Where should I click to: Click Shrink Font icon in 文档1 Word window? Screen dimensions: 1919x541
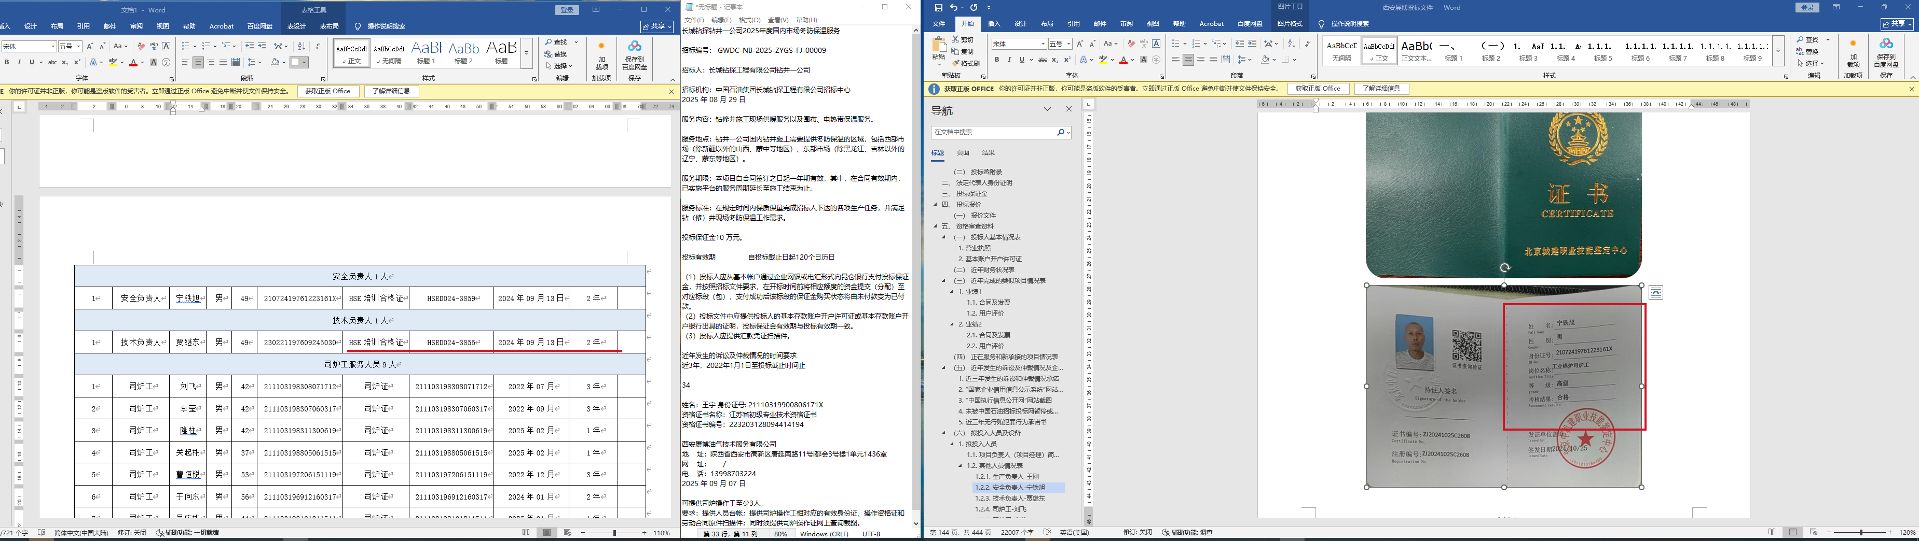tap(102, 46)
